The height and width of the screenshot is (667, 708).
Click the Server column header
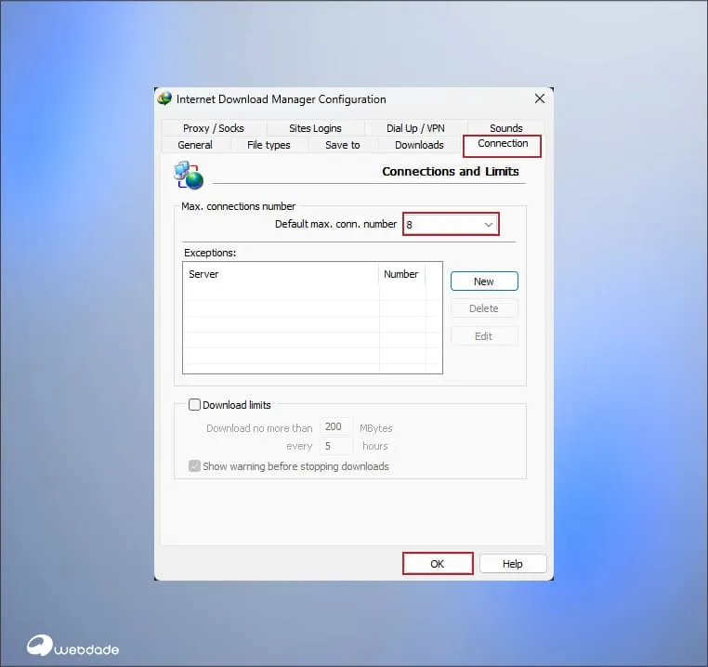point(279,274)
